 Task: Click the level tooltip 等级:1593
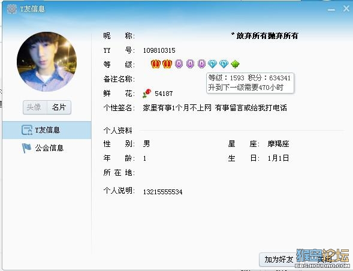250,83
